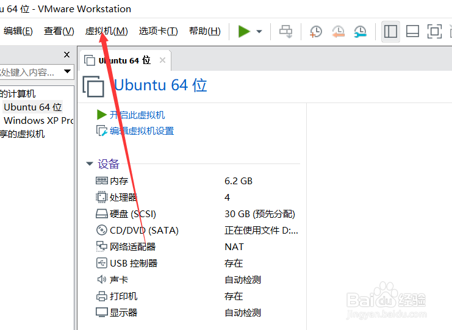452x330 pixels.
Task: Click the USB 控制器 icon
Action: pyautogui.click(x=101, y=263)
